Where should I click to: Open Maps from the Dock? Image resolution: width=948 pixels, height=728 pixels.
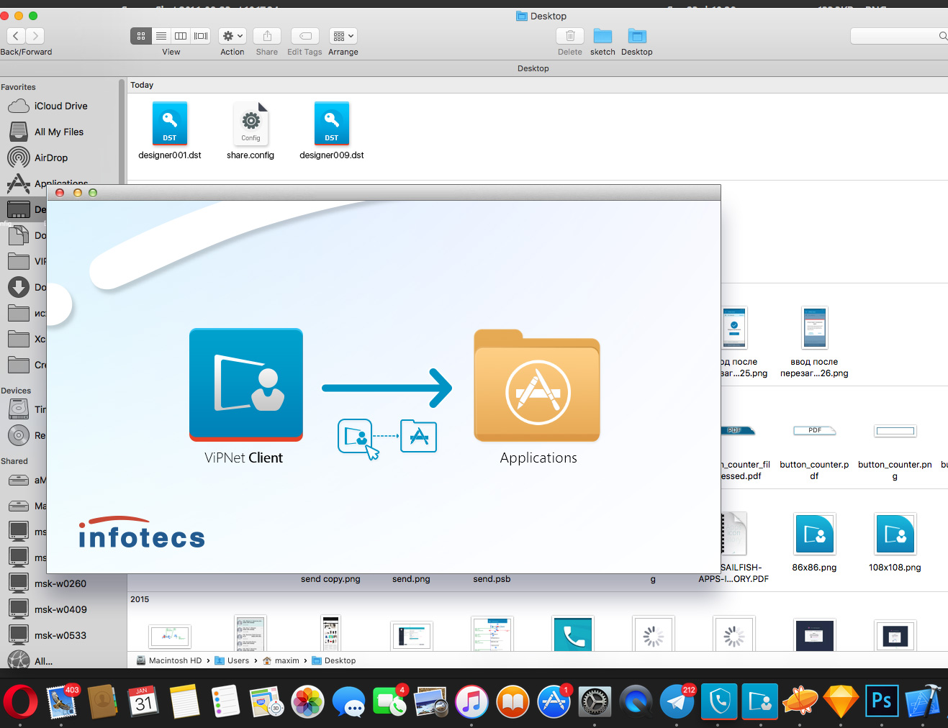(x=266, y=701)
